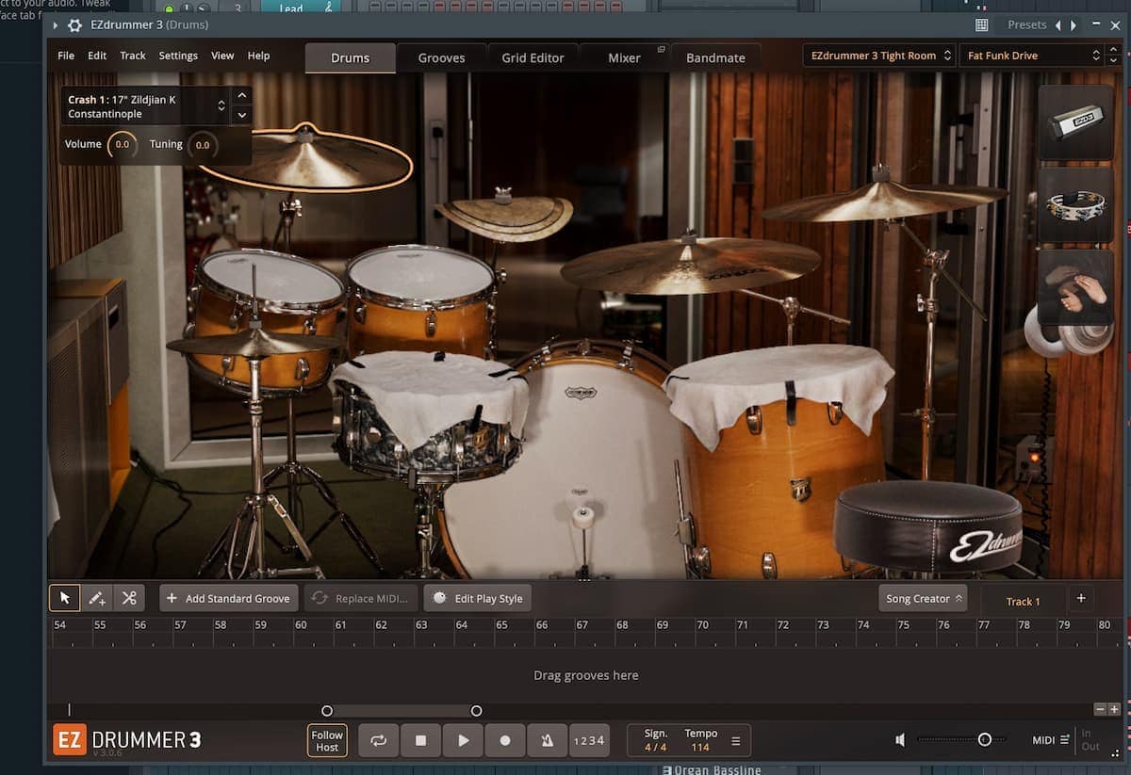Add a new track with plus icon

click(x=1081, y=598)
